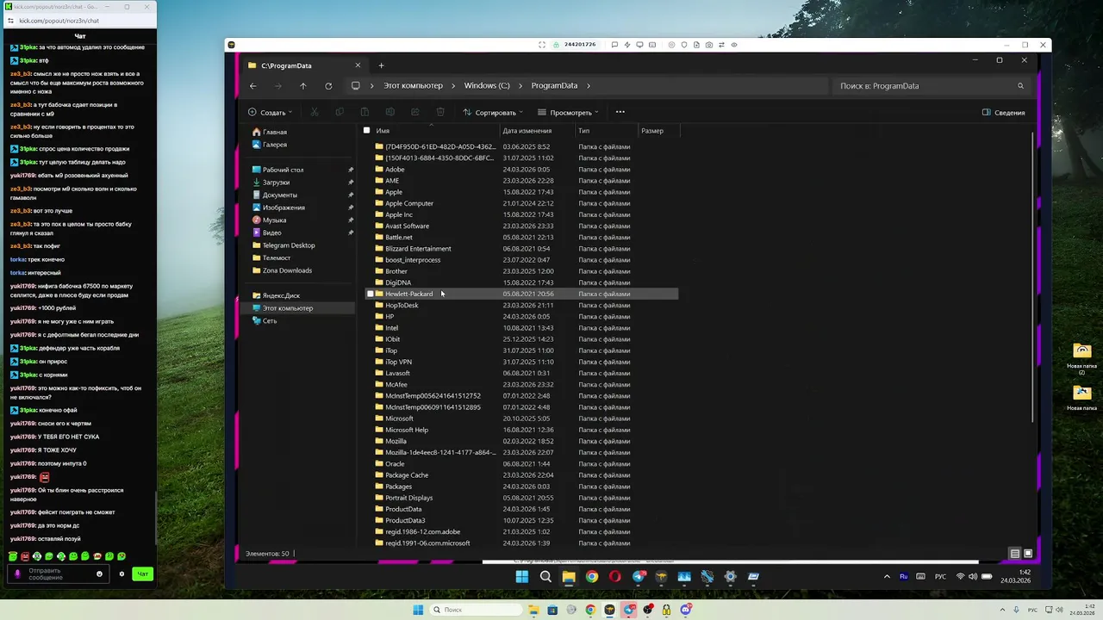Open Discord from the local taskbar

[x=686, y=610]
